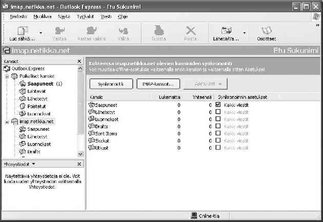Screen dimensions: 323x222
Task: Click Synkronoi tili button
Action: (111, 84)
